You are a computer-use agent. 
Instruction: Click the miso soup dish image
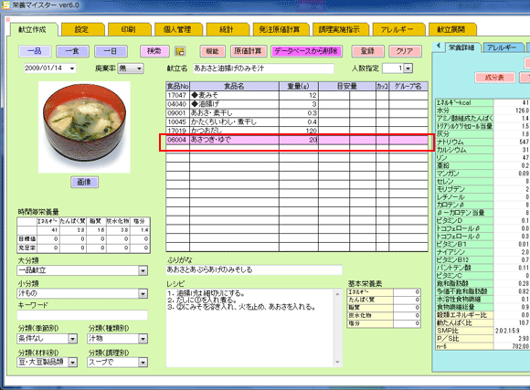click(84, 127)
